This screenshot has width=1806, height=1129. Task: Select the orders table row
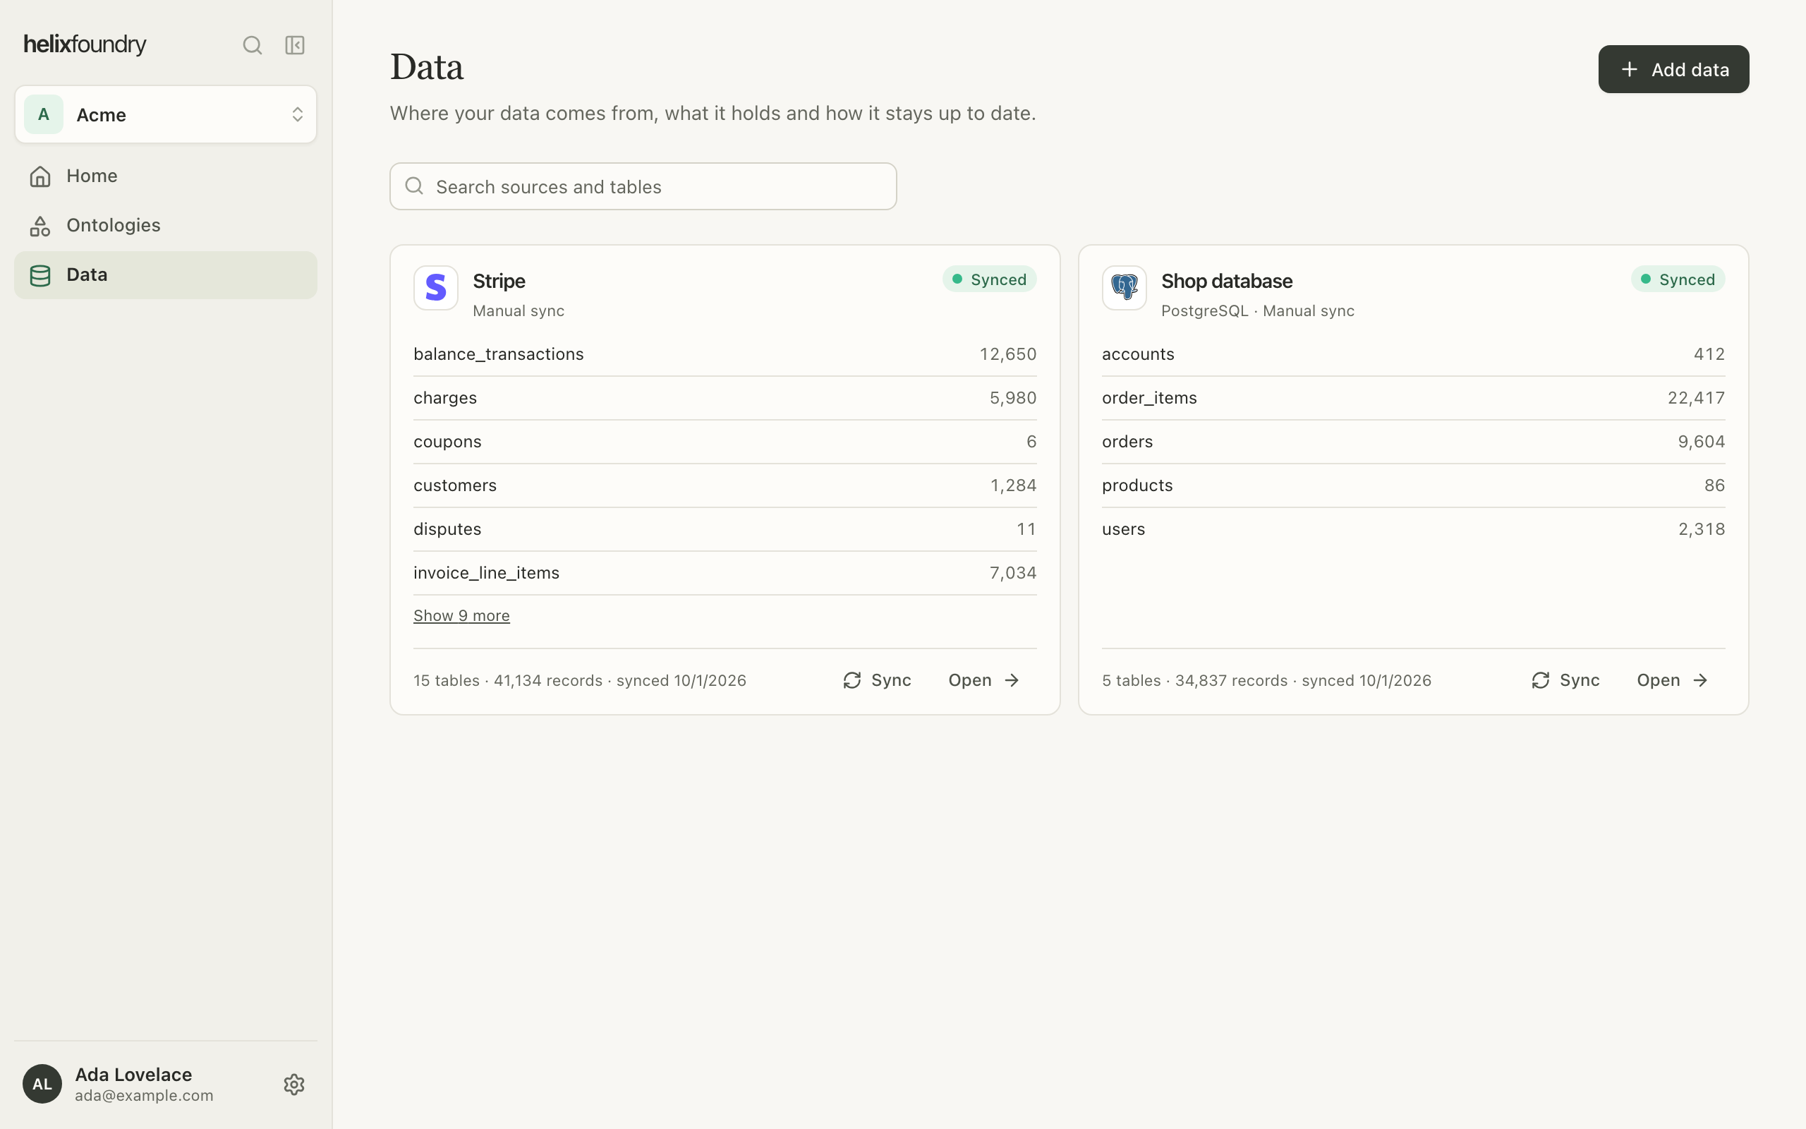coord(1414,442)
